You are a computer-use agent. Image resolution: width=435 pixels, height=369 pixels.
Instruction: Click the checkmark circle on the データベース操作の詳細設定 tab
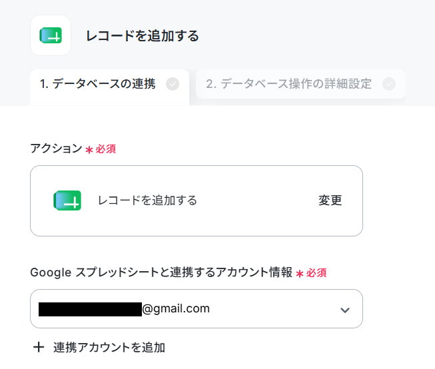click(x=388, y=84)
